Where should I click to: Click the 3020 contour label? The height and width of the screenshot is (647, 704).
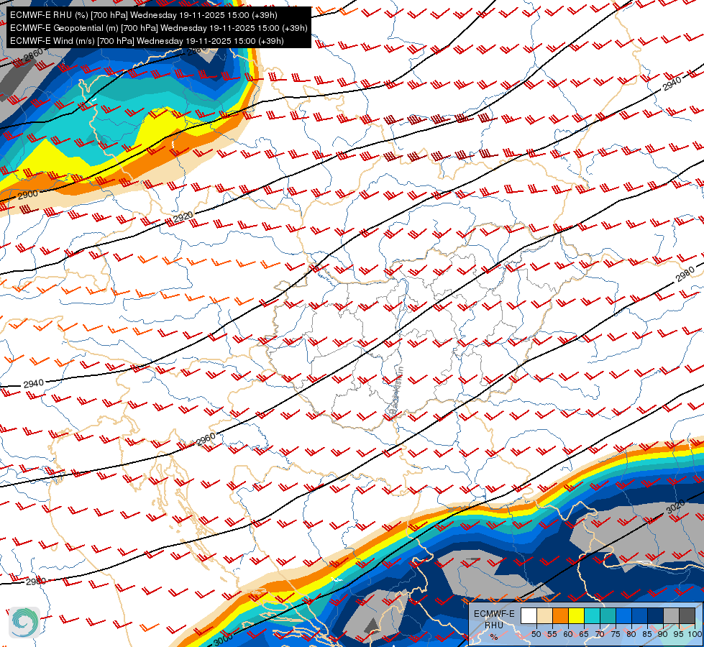click(675, 507)
